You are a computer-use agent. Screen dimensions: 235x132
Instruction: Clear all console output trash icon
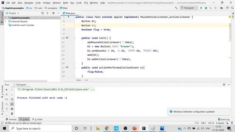coord(12,114)
